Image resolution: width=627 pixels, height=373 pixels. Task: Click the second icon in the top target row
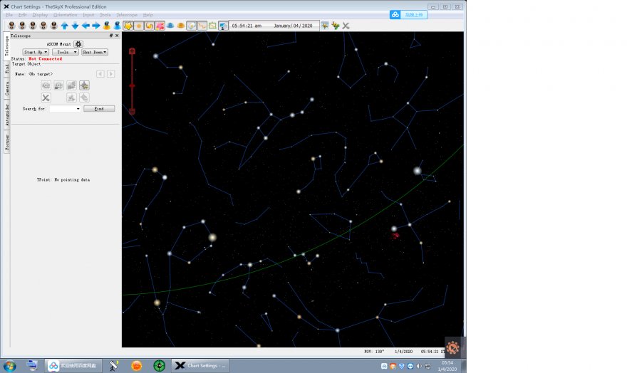click(x=58, y=85)
